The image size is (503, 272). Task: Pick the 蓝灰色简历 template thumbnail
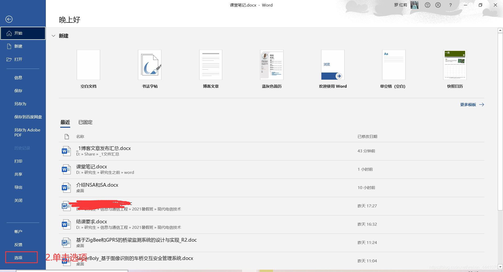(272, 65)
